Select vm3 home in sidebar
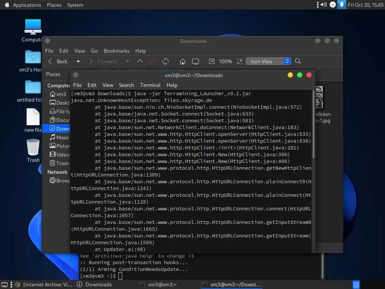This screenshot has width=385, height=289. 58,94
